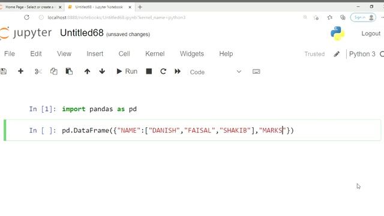This screenshot has width=384, height=216.
Task: Open the Help menu
Action: coord(226,53)
